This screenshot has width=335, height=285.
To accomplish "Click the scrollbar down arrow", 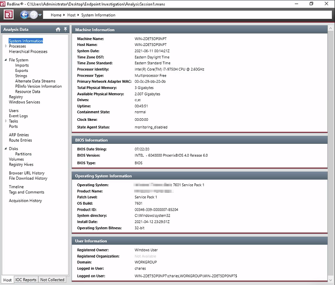I will 330,280.
